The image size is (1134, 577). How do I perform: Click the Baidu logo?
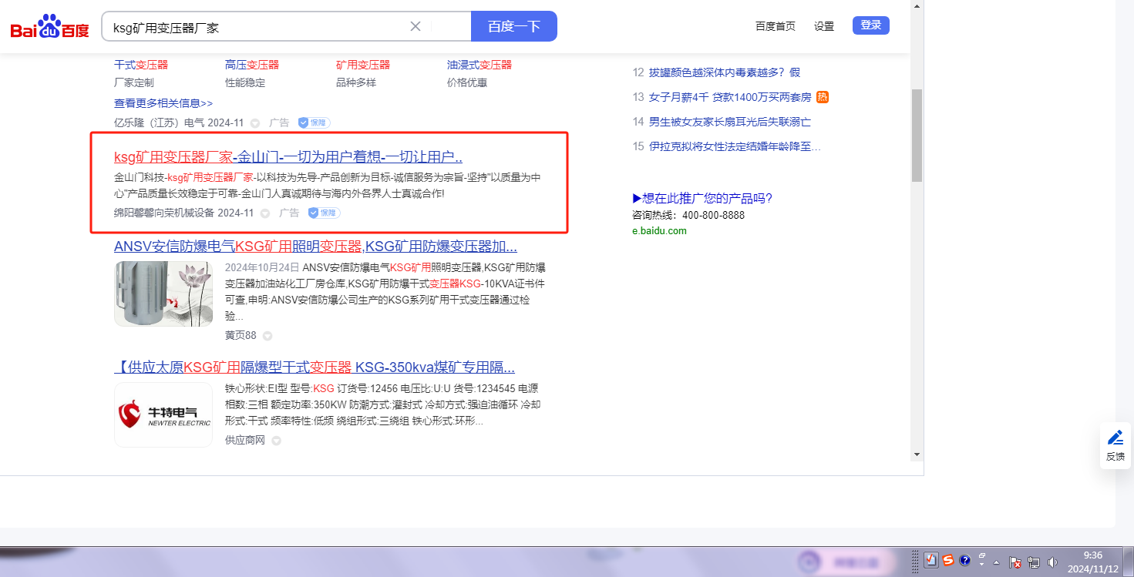49,28
